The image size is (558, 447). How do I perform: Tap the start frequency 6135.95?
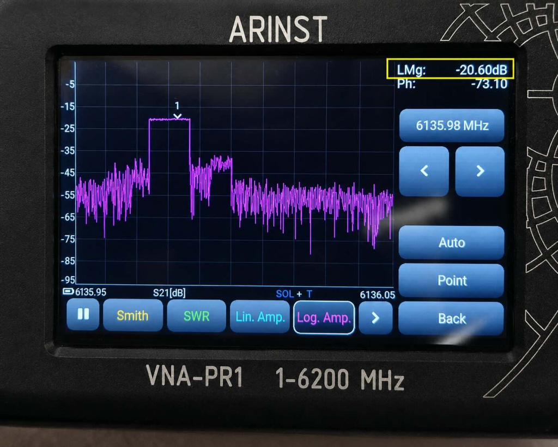click(x=91, y=293)
